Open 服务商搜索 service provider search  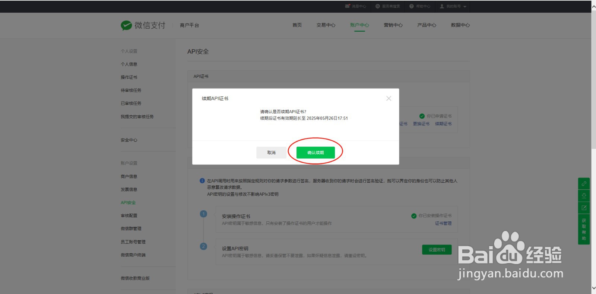(387, 6)
